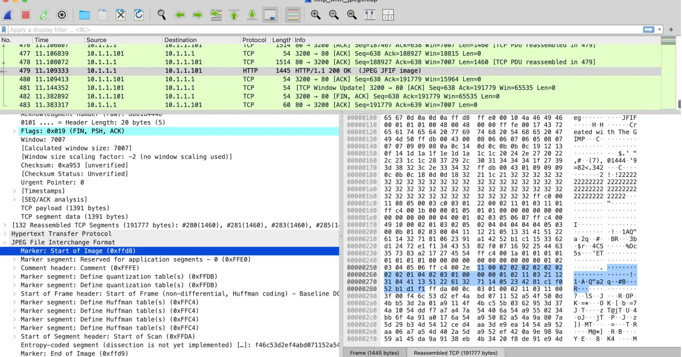Image resolution: width=682 pixels, height=357 pixels.
Task: Select Entropy-coded segment row
Action: point(169,345)
